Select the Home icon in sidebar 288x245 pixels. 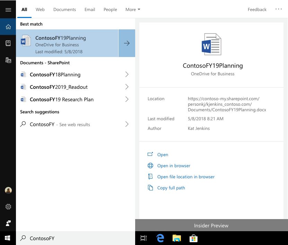tap(8, 27)
